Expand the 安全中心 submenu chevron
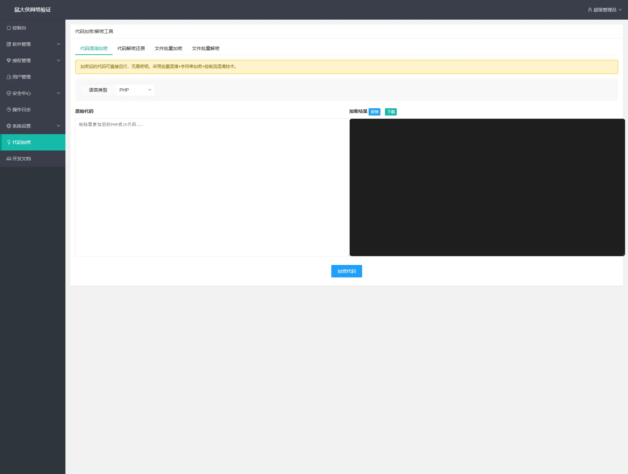 point(59,93)
